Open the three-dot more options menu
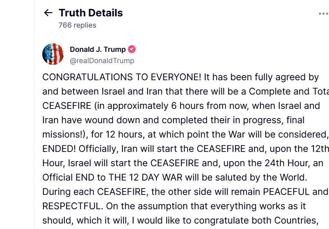This screenshot has height=229, width=329. click(323, 14)
